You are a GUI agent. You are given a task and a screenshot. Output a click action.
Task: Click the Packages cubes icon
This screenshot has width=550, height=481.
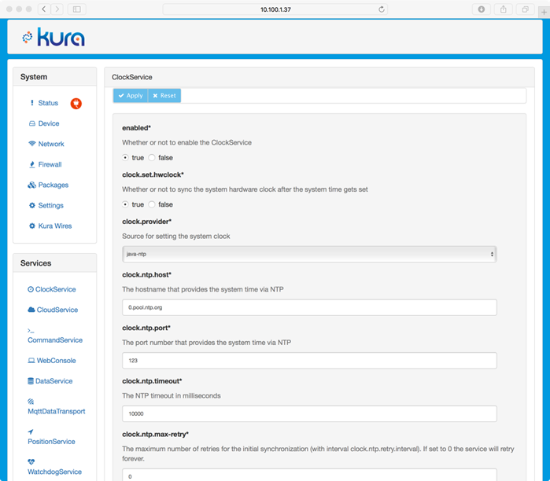coord(32,185)
